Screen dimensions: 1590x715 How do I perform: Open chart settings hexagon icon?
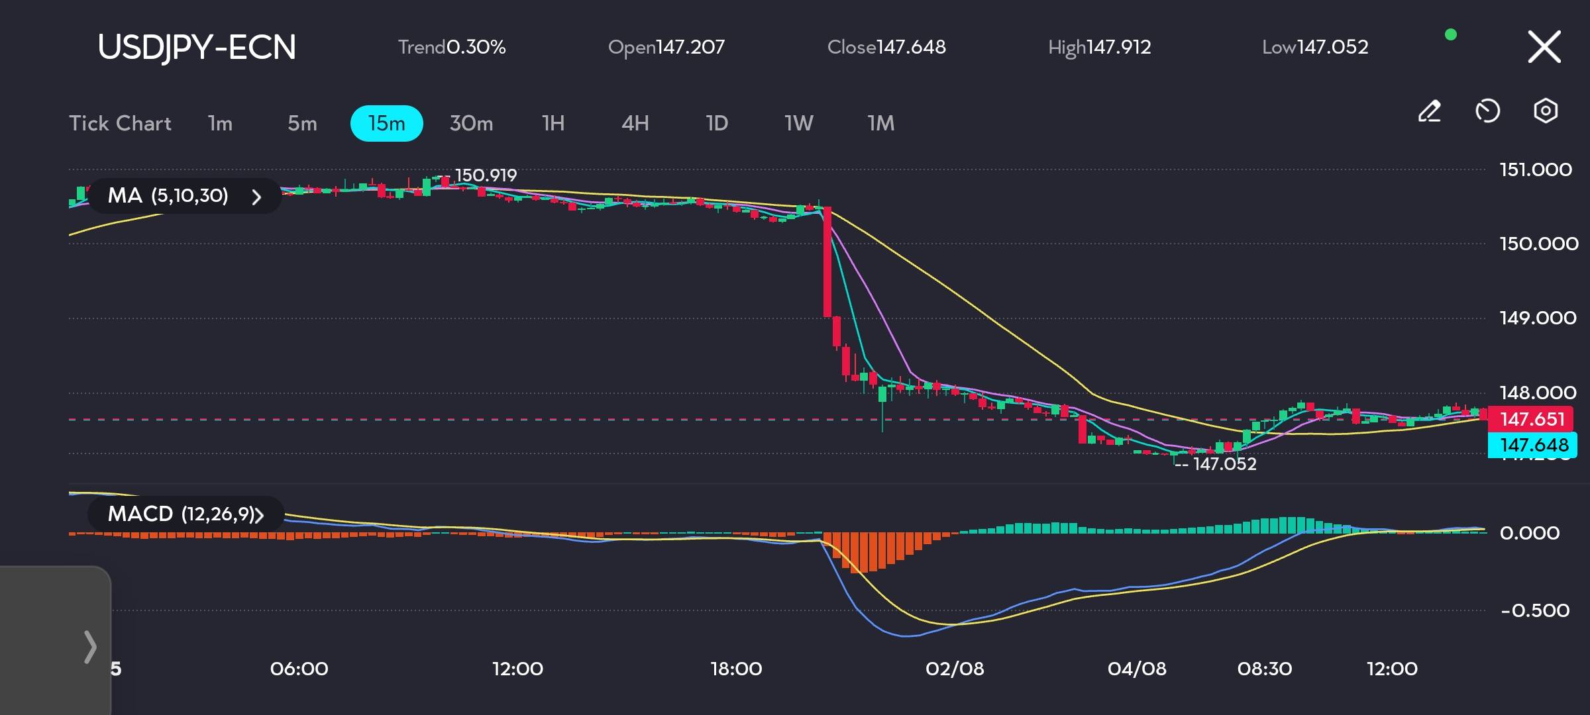coord(1546,111)
